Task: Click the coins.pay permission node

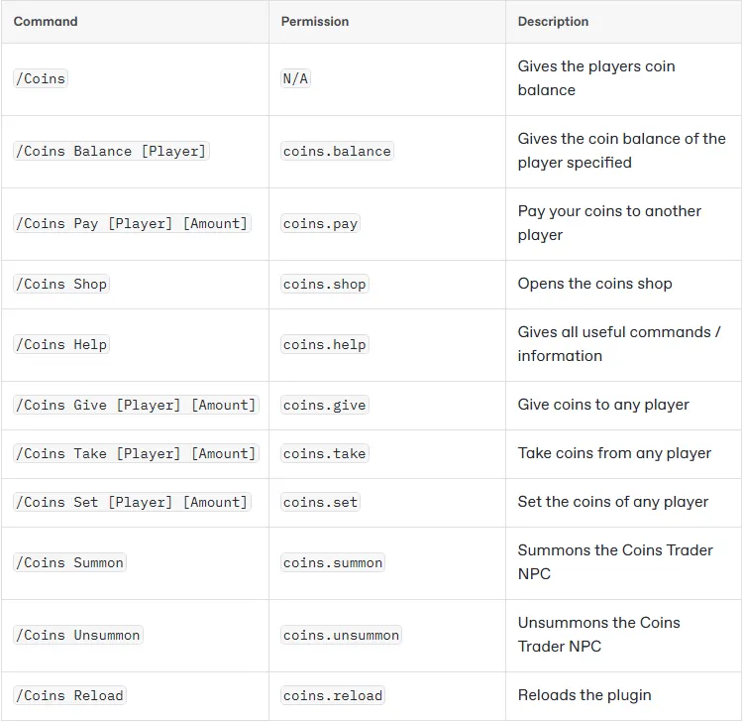Action: [320, 223]
